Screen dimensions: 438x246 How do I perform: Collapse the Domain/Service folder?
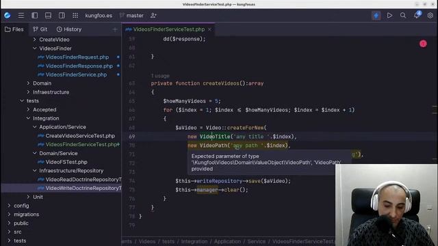[x=35, y=153]
